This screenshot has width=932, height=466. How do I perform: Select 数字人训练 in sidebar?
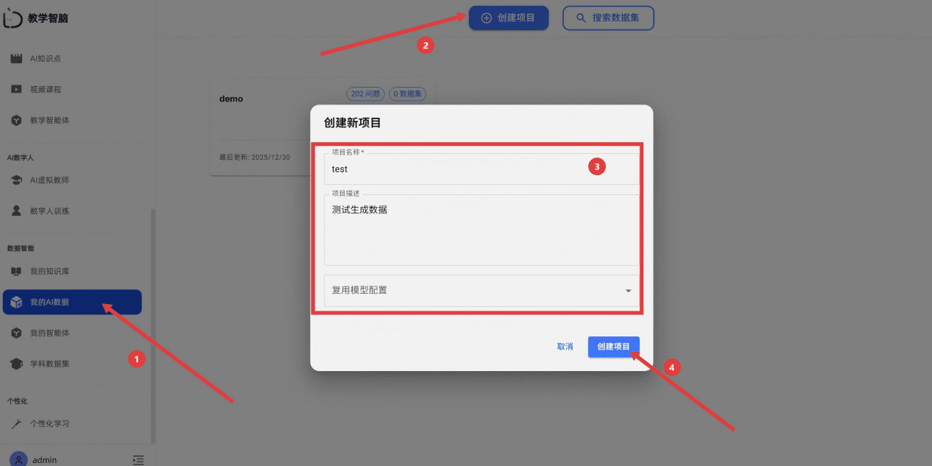coord(72,211)
